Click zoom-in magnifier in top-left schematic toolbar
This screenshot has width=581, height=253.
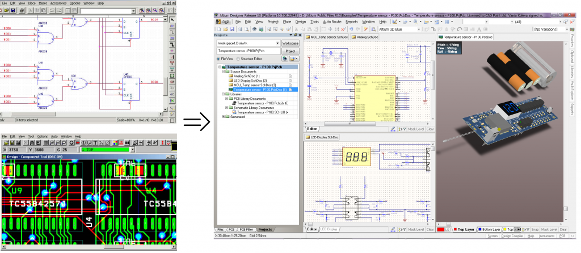pos(141,10)
